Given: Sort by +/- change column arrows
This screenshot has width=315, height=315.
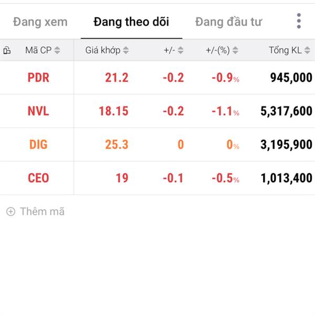Looking at the screenshot, I should (x=181, y=50).
